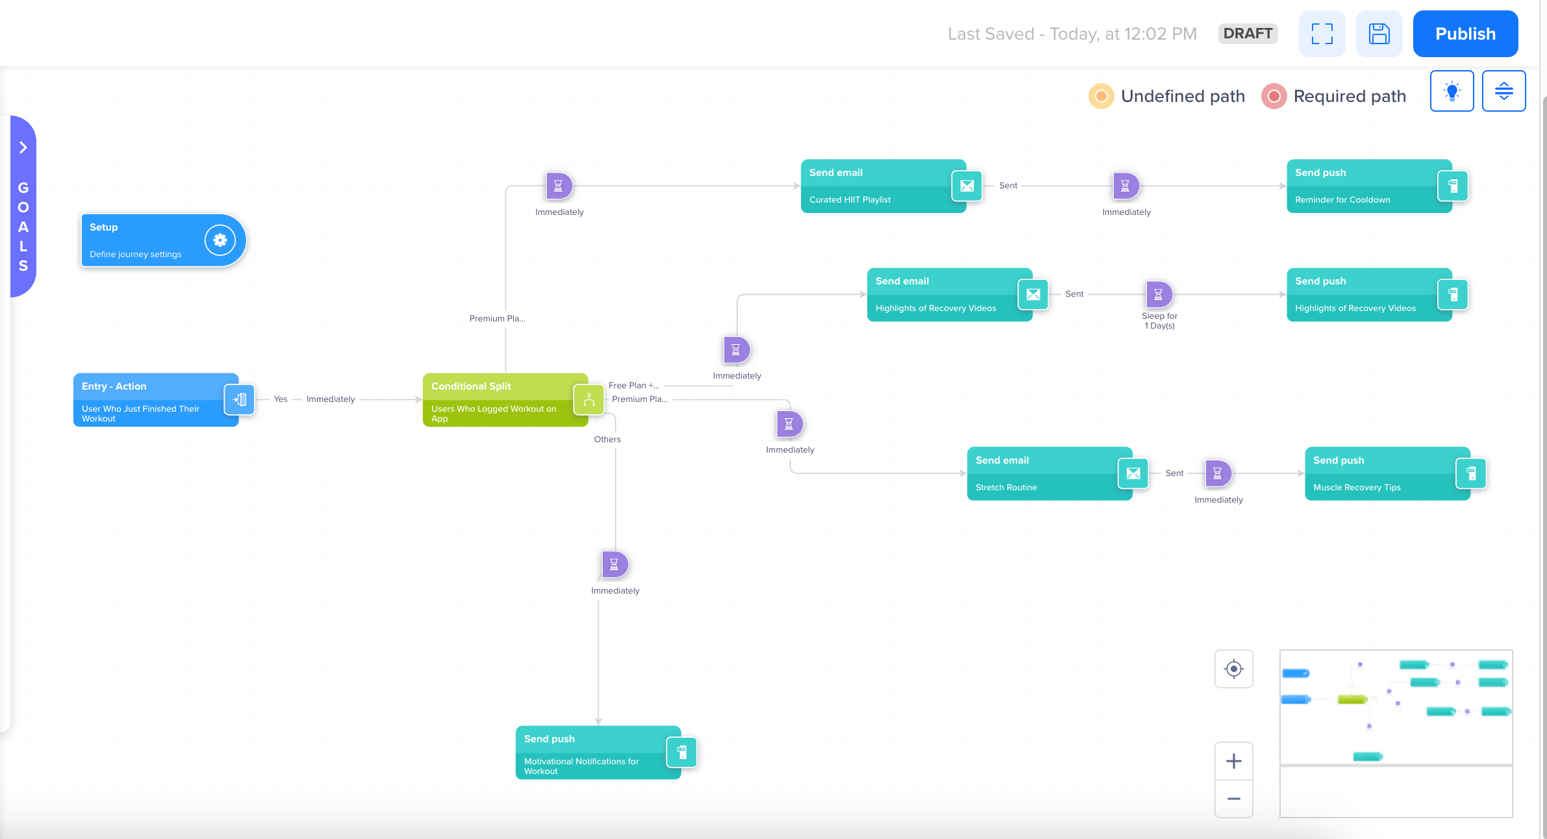Viewport: 1547px width, 839px height.
Task: Toggle the layers view control below the lightbulb
Action: coord(1504,90)
